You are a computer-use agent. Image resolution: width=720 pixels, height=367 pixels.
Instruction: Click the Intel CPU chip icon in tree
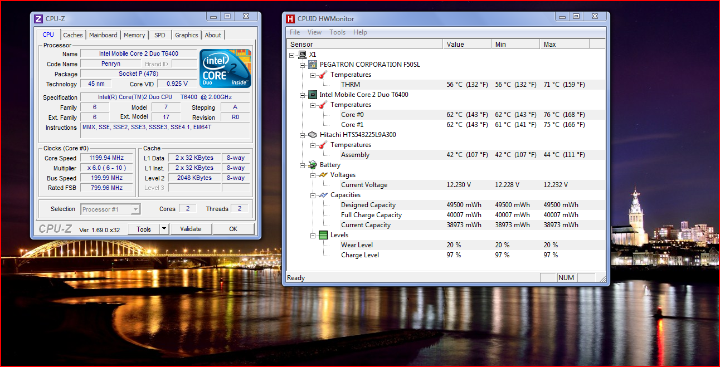click(313, 95)
